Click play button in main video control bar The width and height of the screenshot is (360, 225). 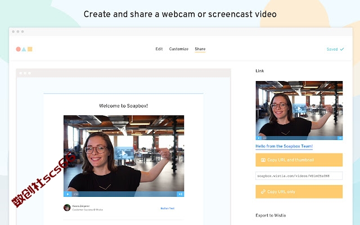(67, 194)
